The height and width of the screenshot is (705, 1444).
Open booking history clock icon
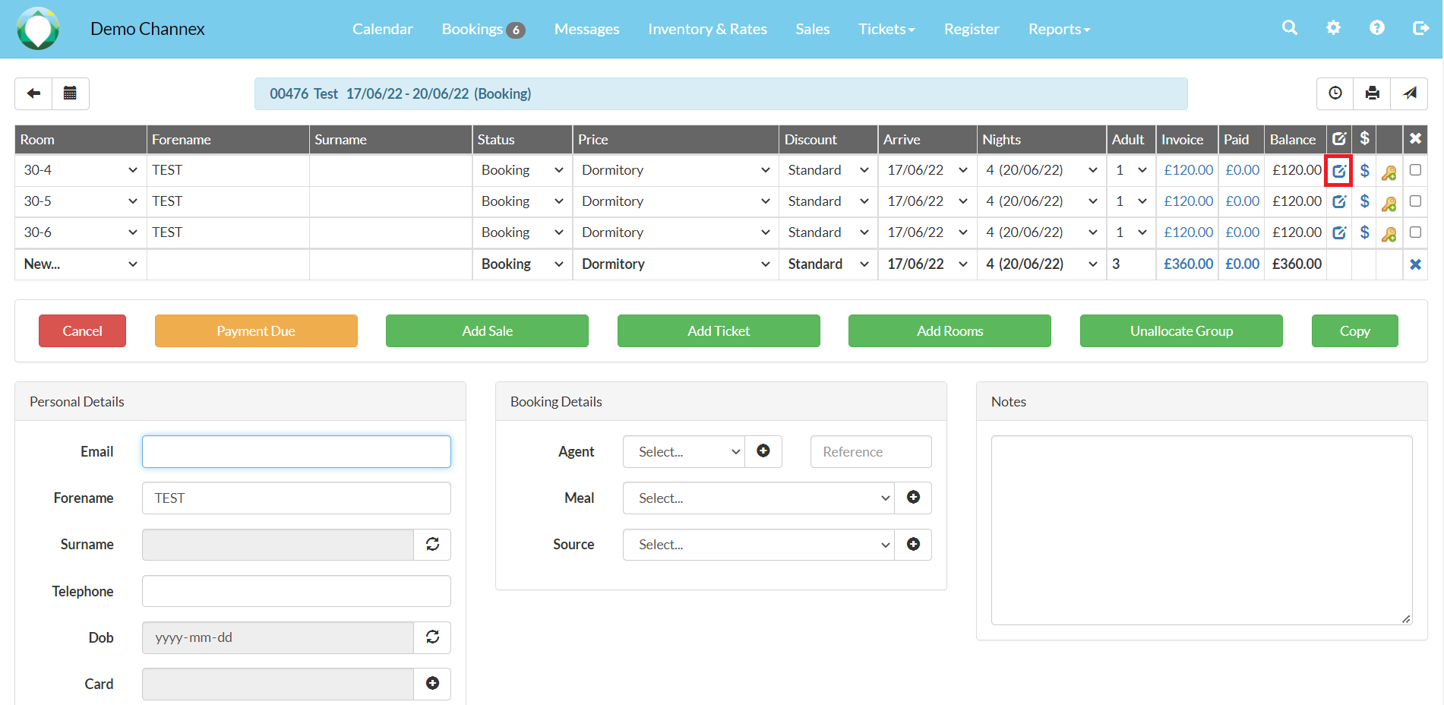(1335, 93)
